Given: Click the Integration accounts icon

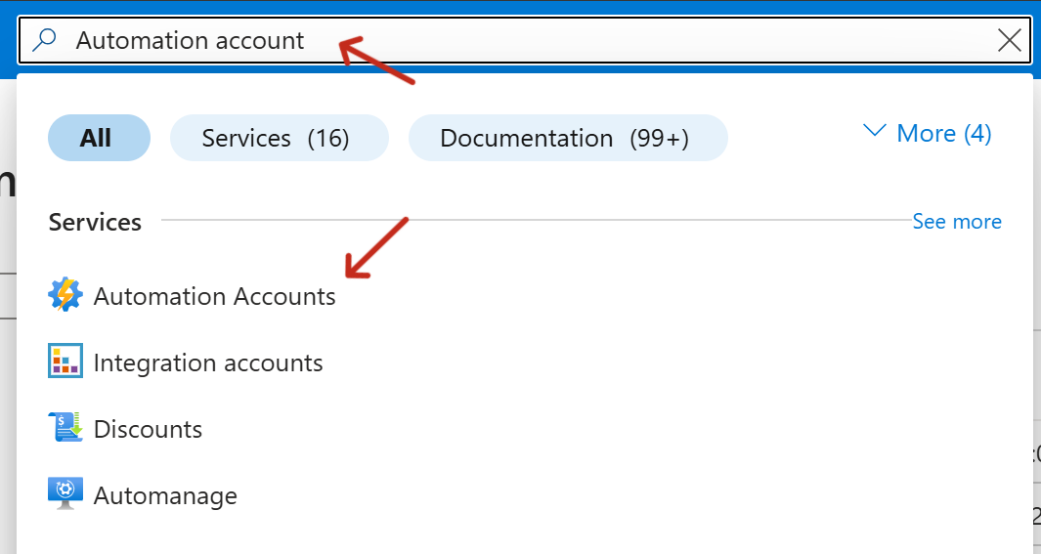Looking at the screenshot, I should click(x=65, y=362).
